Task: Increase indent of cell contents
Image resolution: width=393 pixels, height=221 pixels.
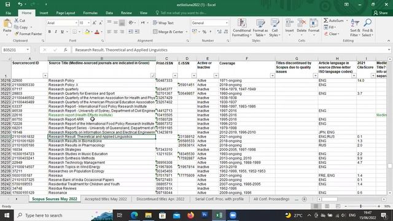Action: (137, 31)
